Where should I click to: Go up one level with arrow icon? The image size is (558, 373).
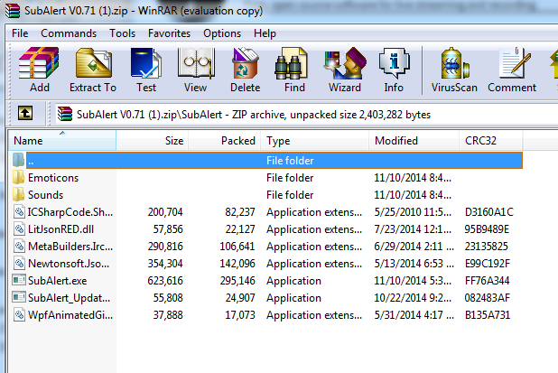[x=25, y=114]
